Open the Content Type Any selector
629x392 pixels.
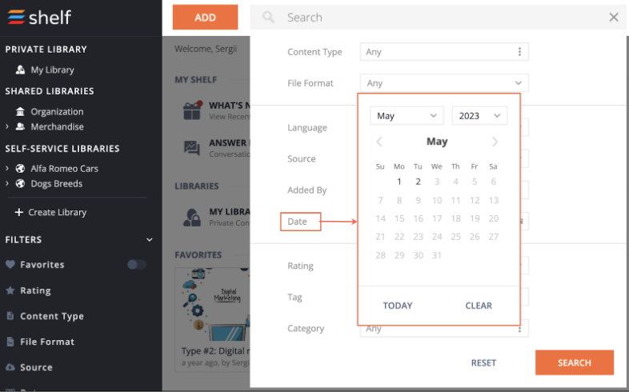pos(444,52)
